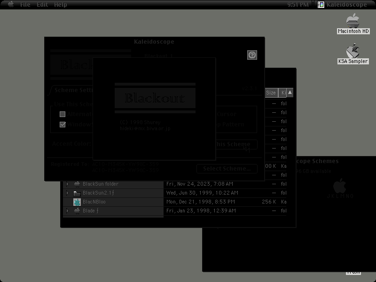Sort the file list by Size column
376x282 pixels.
(271, 93)
